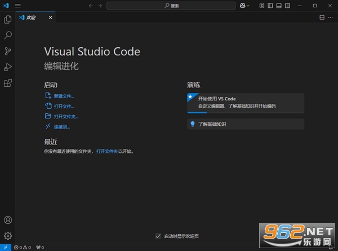
Task: Open the Source Control view
Action: tap(8, 51)
